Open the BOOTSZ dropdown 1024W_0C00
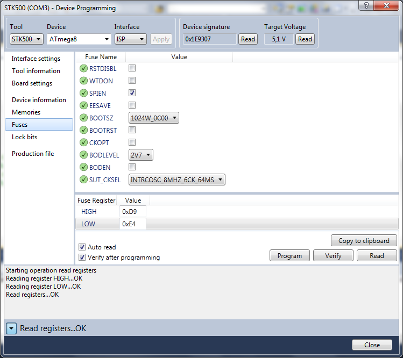Viewport: 403px width, 358px height. click(154, 118)
